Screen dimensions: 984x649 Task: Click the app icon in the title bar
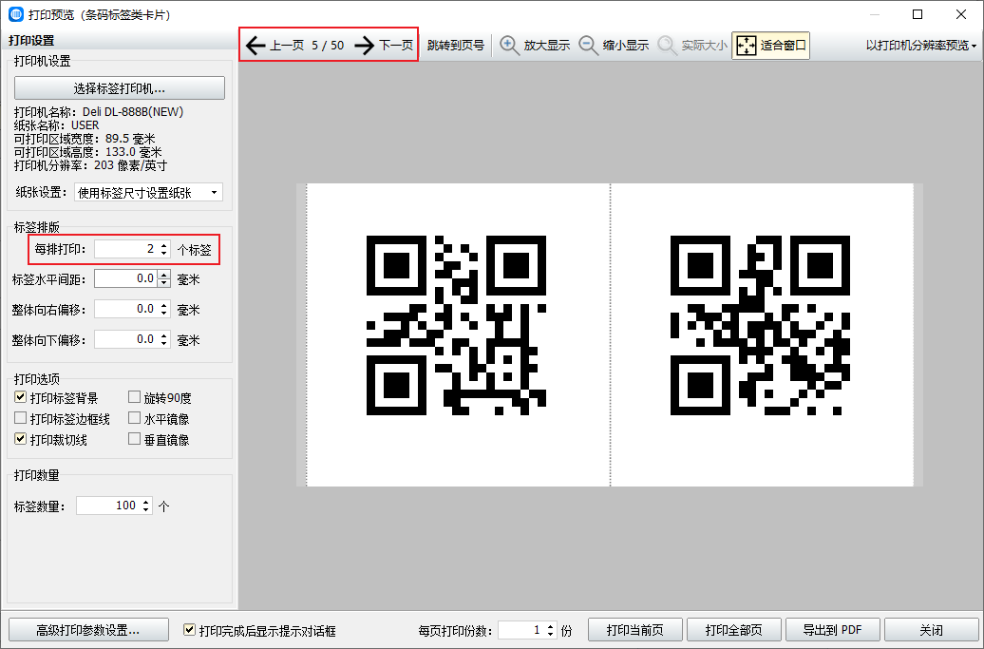(x=16, y=14)
